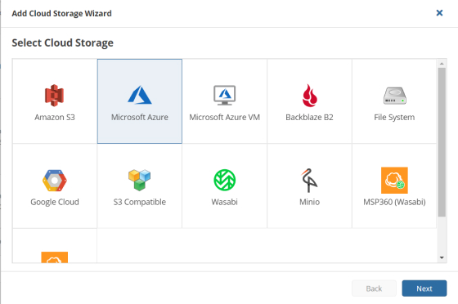This screenshot has height=304, width=458.
Task: Pick the S3 Compatible cubes icon
Action: click(x=140, y=180)
